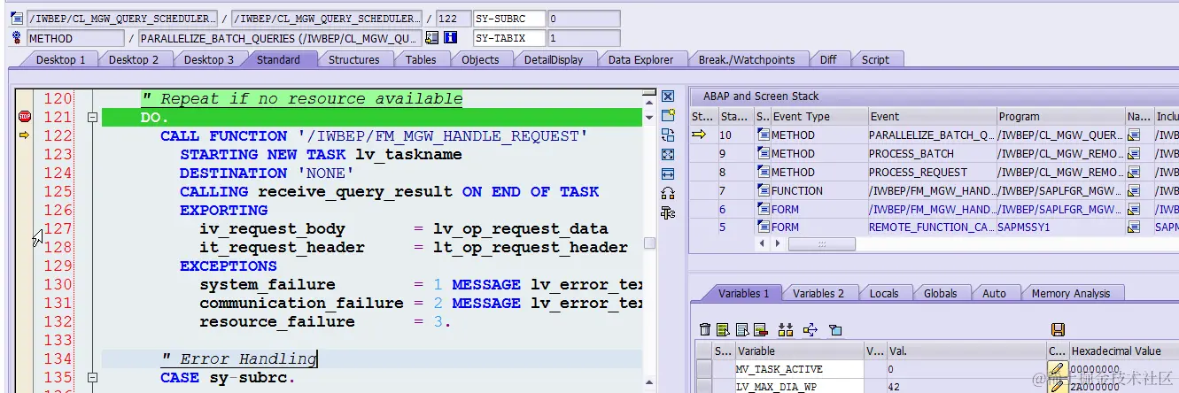Screen dimensions: 1179x393
Task: Open the Data Explorer tab
Action: point(640,59)
